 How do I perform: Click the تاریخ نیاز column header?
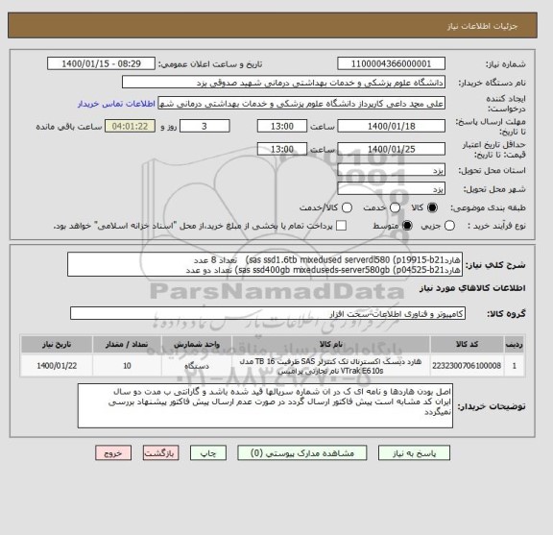[x=57, y=344]
